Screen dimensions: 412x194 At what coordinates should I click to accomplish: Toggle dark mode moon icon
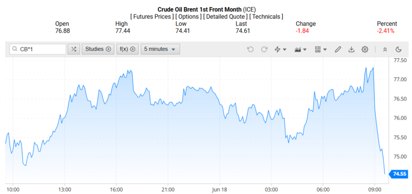point(398,49)
